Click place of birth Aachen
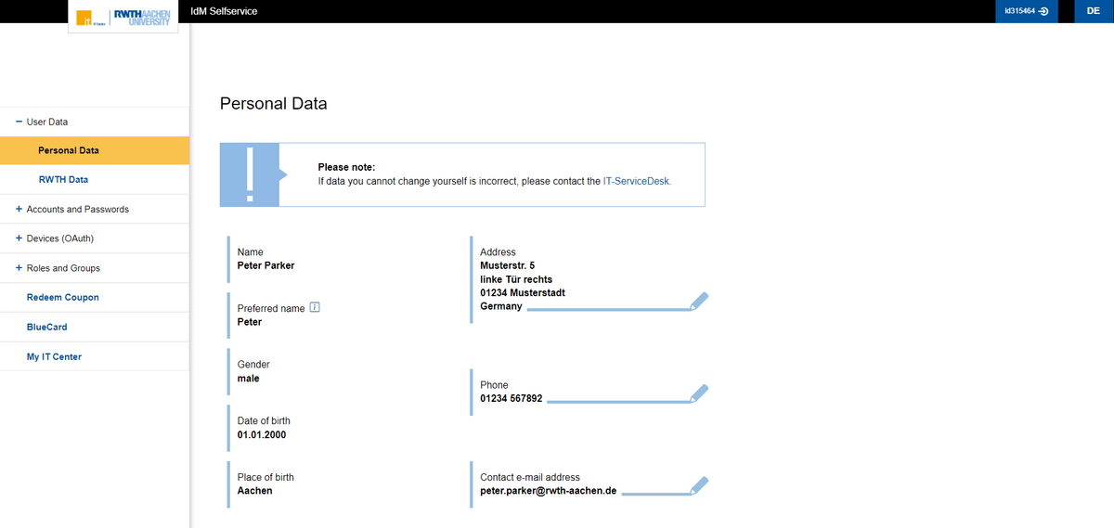This screenshot has width=1114, height=528. [255, 491]
